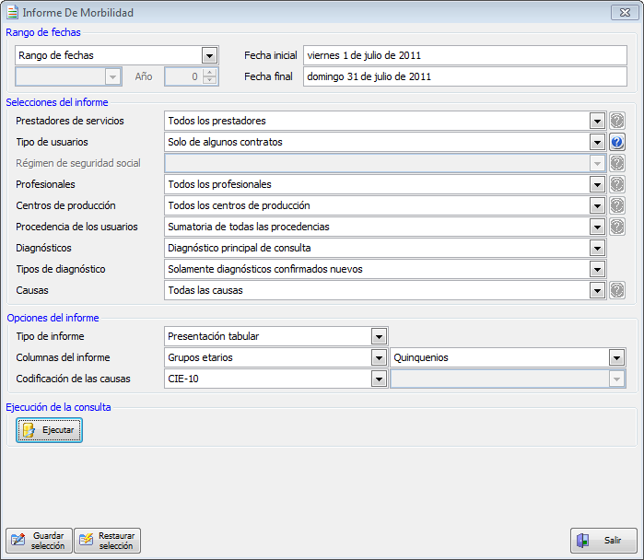Open Centros de producción dropdown
Screen dimensions: 644x560
pos(597,205)
